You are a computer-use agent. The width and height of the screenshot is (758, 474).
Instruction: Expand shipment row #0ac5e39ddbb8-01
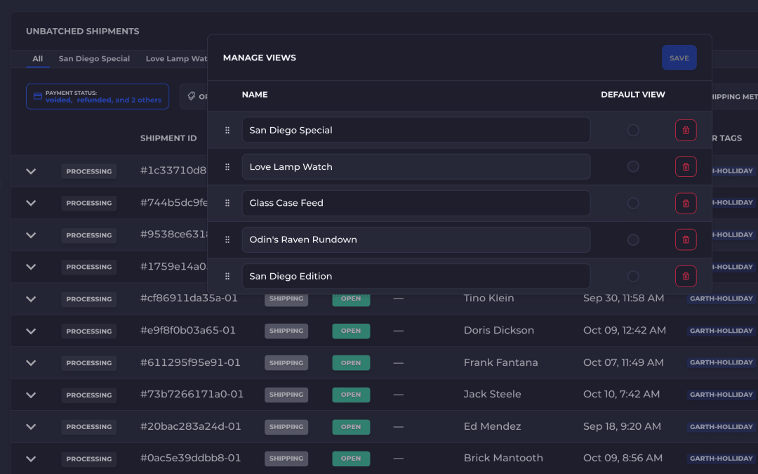click(31, 459)
